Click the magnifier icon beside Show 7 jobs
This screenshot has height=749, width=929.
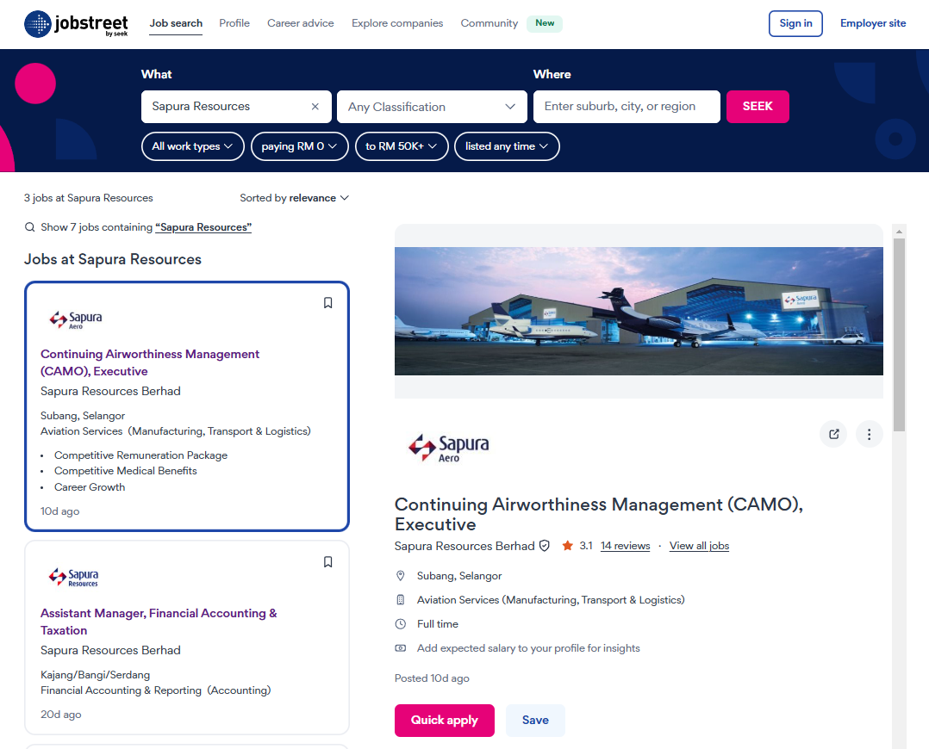[x=30, y=227]
